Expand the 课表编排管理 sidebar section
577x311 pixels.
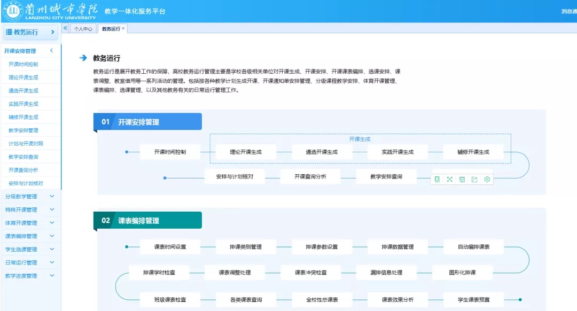click(x=52, y=236)
